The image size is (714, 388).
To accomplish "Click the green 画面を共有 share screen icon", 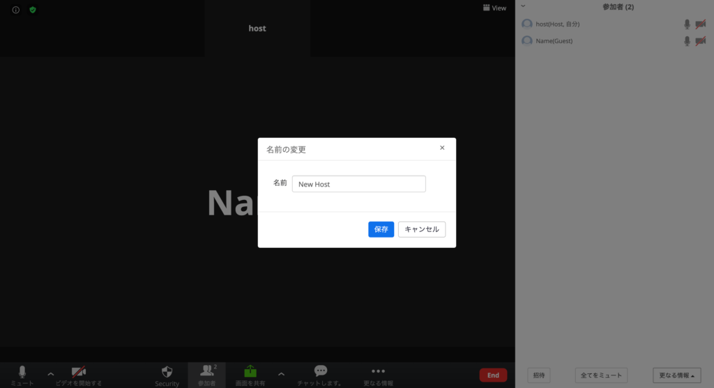I will (250, 372).
